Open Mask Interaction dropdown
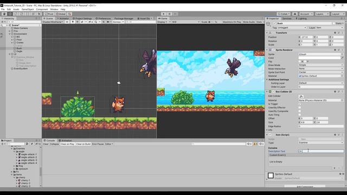Image resolution: width=347 pixels, height=195 pixels. point(321,69)
